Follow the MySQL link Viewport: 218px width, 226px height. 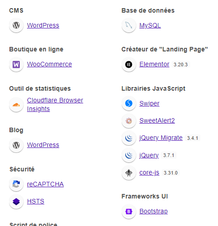point(150,25)
